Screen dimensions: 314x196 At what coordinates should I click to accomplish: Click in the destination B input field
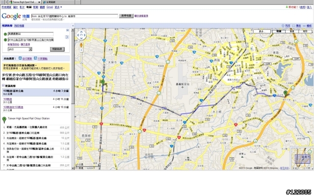click(x=30, y=40)
